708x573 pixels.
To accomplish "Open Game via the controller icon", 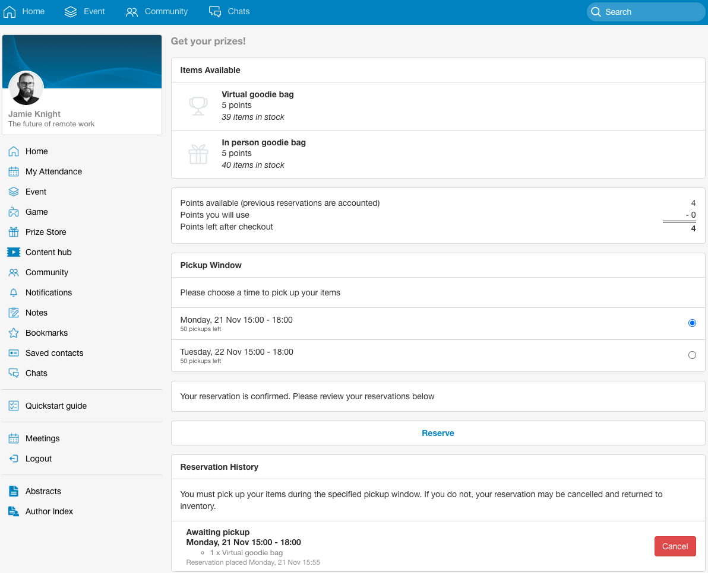I will click(14, 212).
